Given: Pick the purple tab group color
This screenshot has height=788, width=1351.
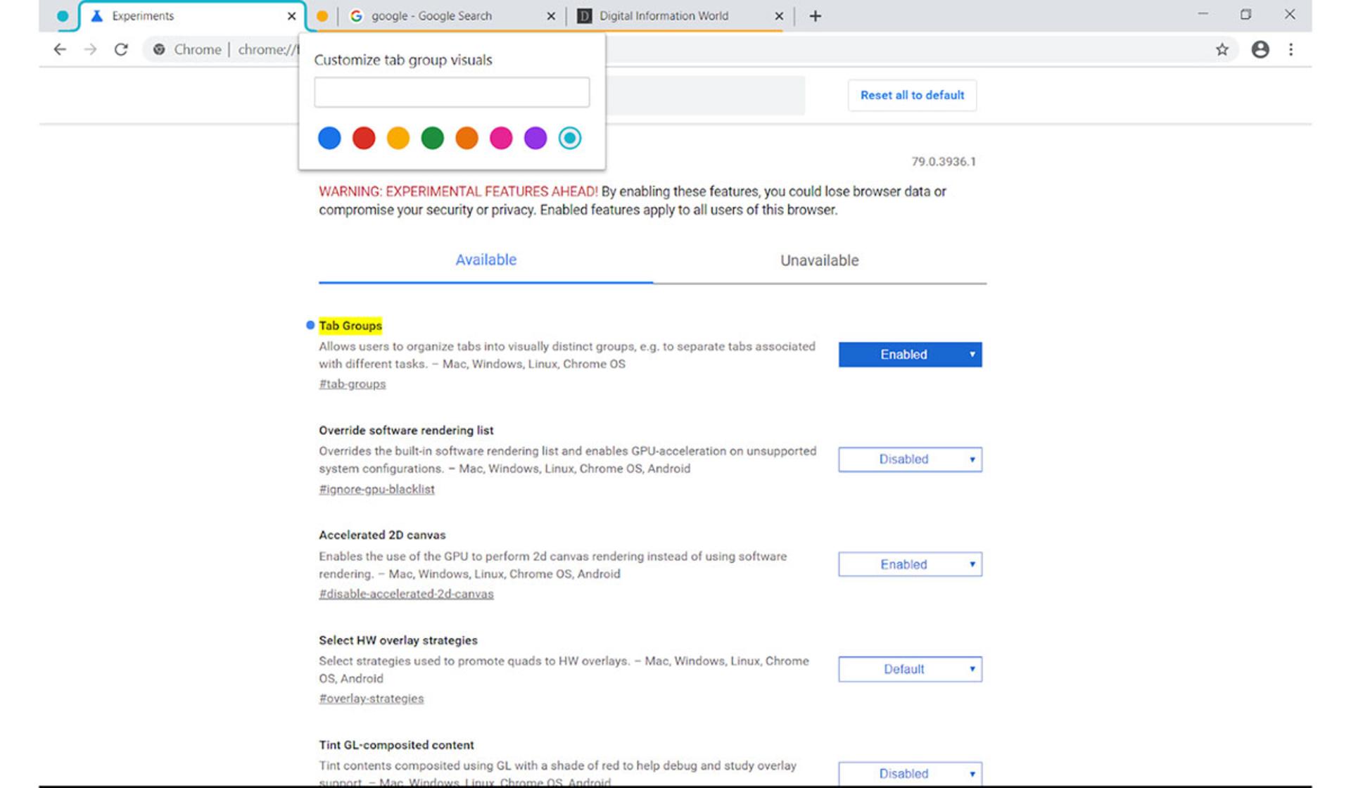Looking at the screenshot, I should (x=535, y=138).
